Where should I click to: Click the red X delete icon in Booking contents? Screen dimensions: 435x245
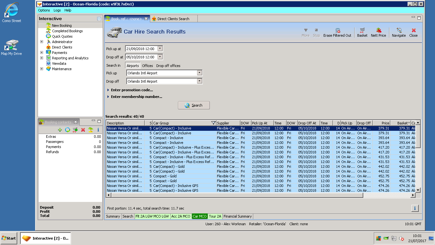pos(83,130)
